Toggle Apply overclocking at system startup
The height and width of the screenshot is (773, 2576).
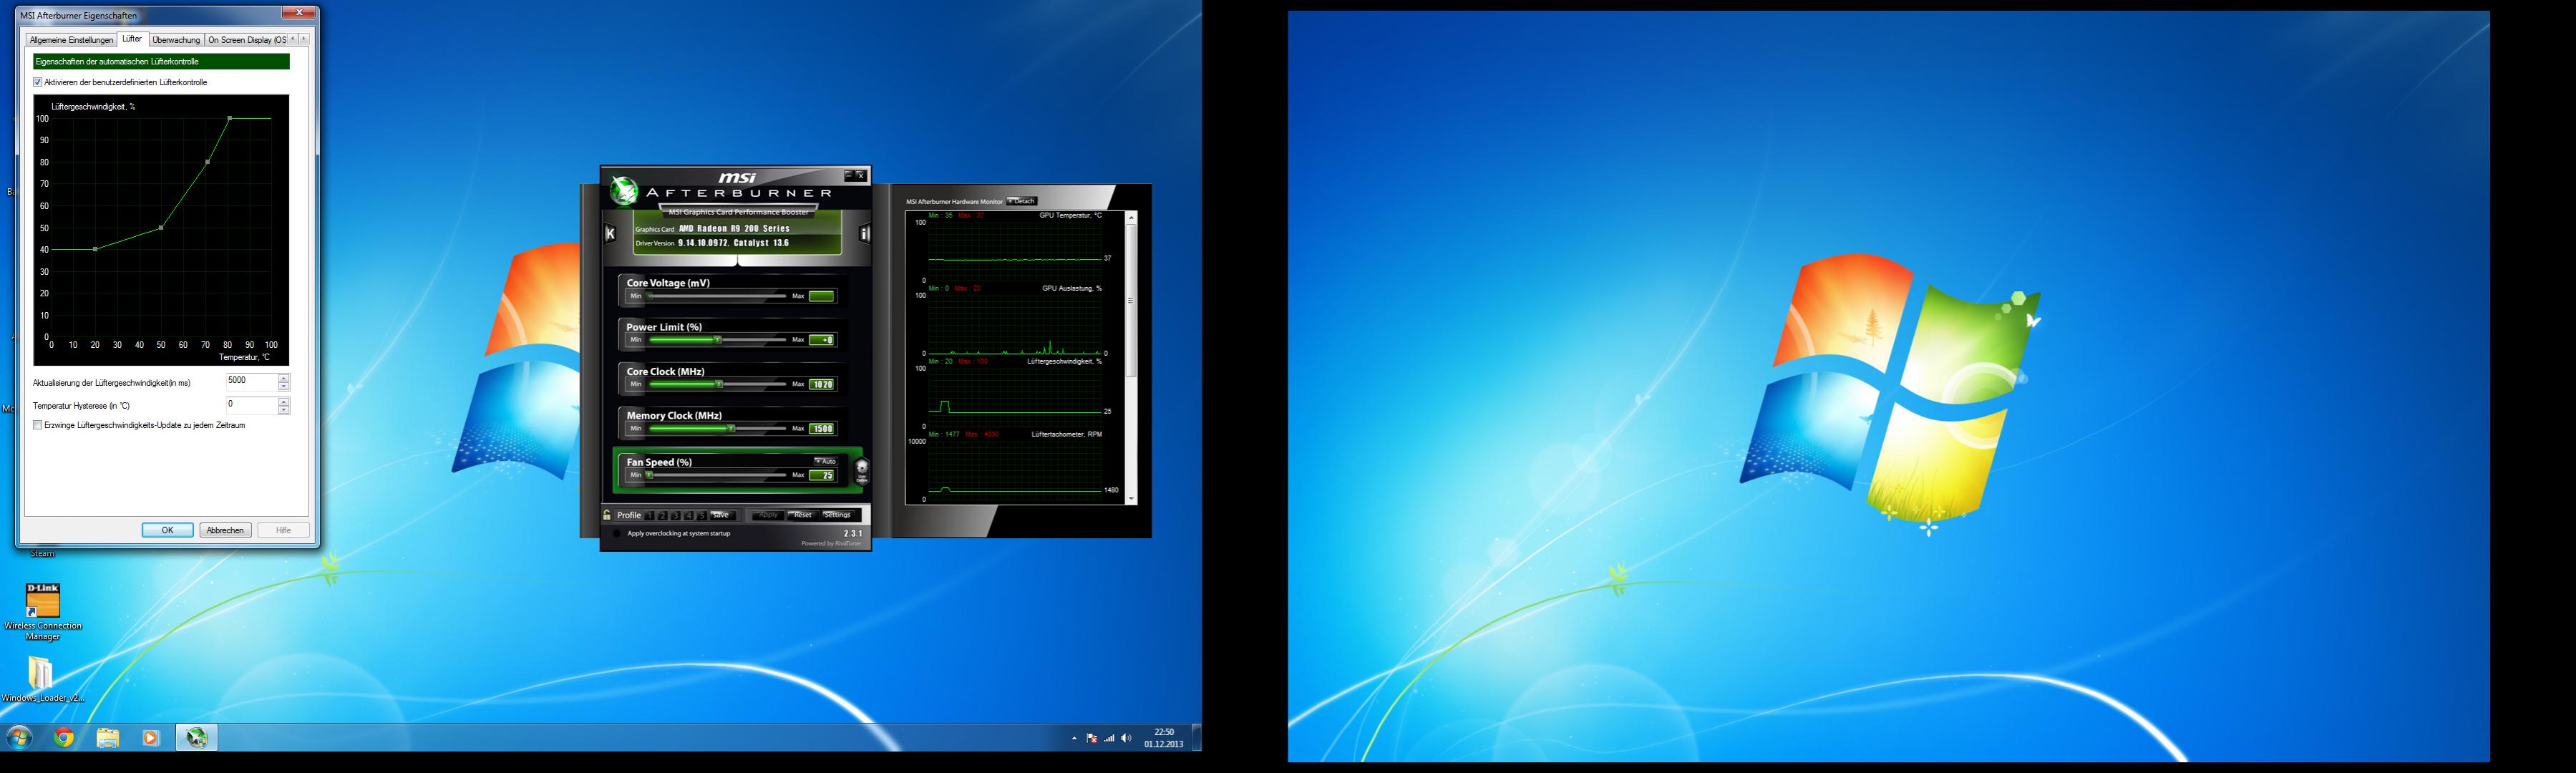tap(617, 533)
